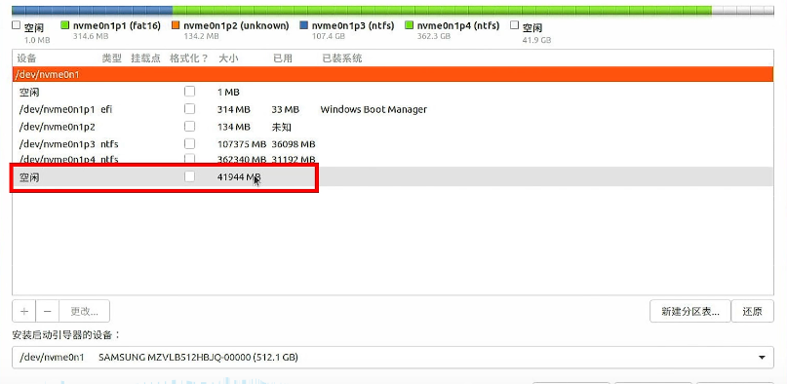This screenshot has width=787, height=384.
Task: Click the 41944 MB size value
Action: click(239, 177)
